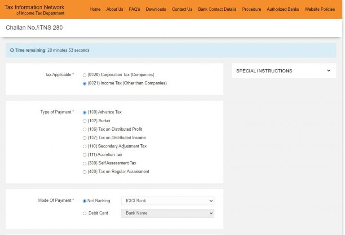Open the FAQ's page

(134, 9)
